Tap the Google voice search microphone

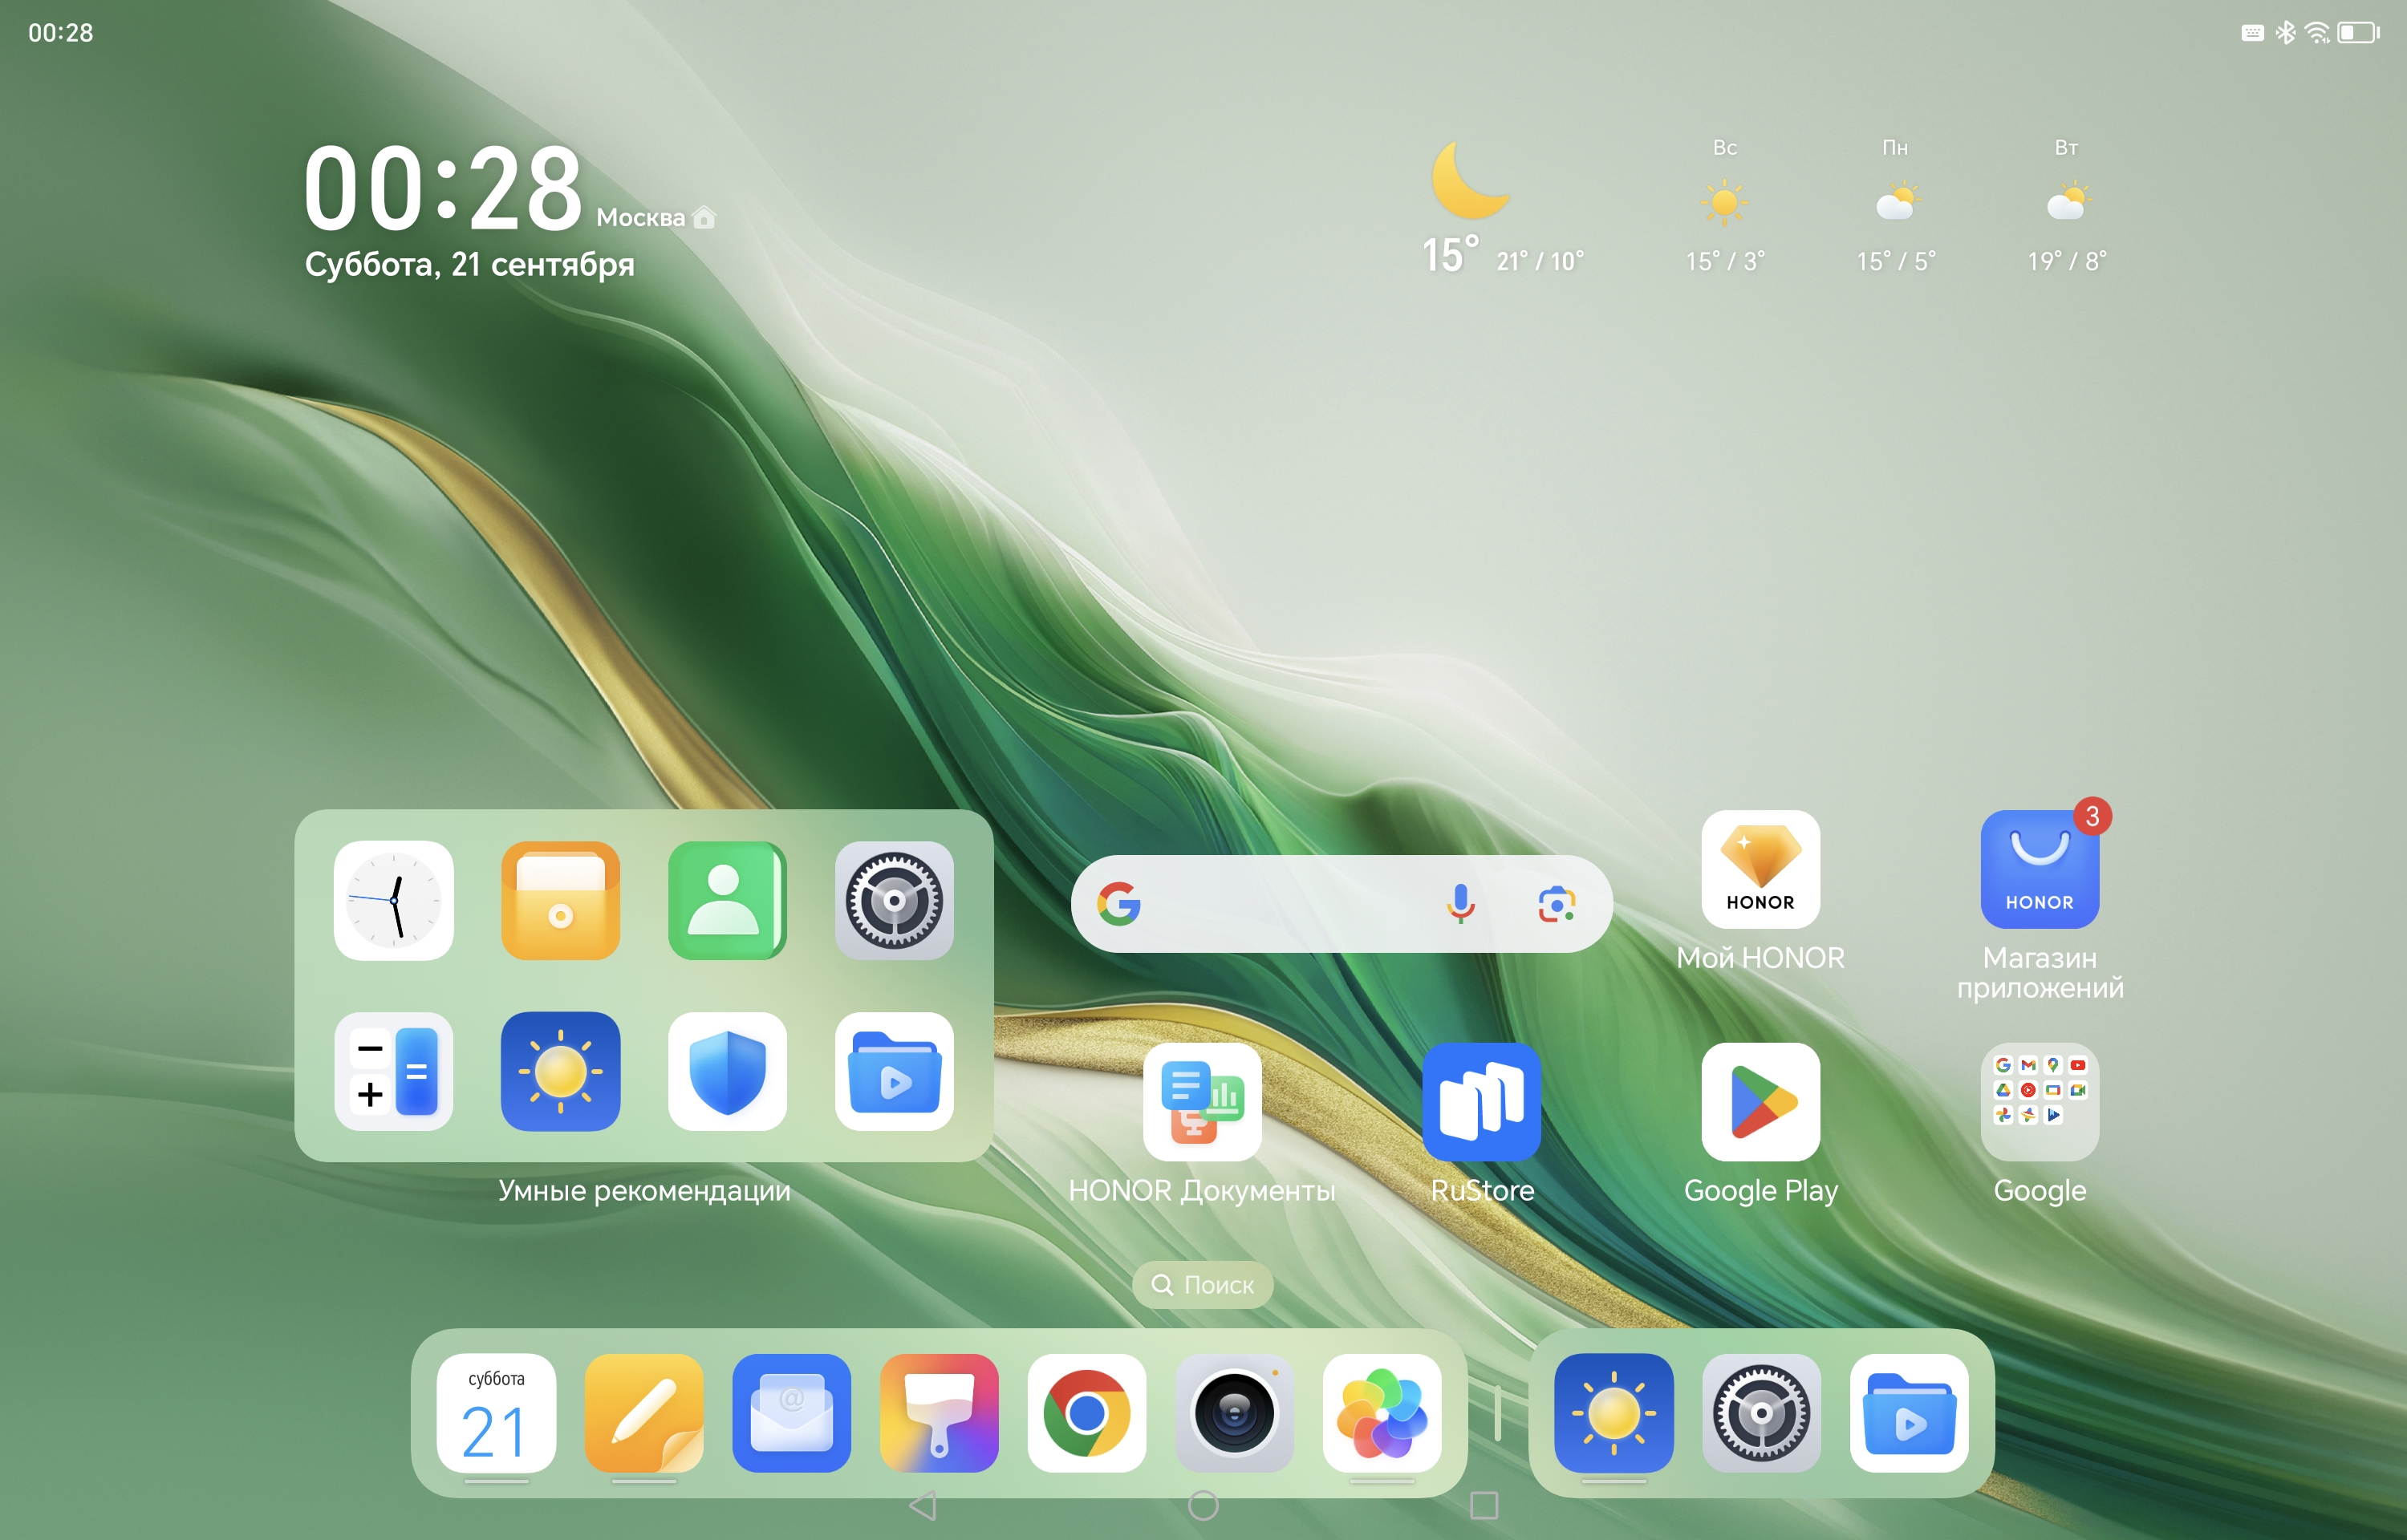[x=1460, y=904]
